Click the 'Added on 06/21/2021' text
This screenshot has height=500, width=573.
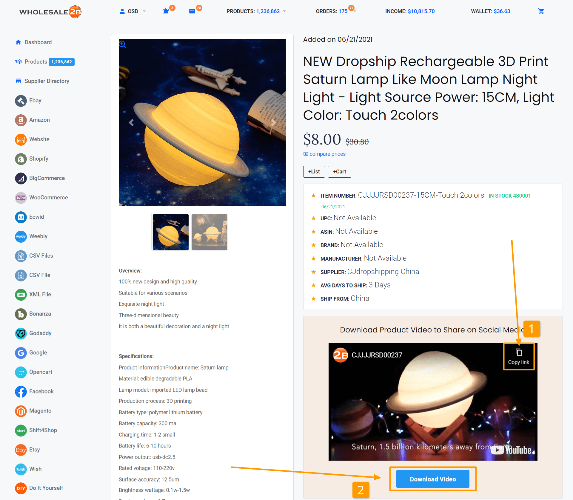pyautogui.click(x=338, y=40)
